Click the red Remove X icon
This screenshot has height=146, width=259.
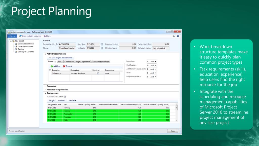point(64,66)
